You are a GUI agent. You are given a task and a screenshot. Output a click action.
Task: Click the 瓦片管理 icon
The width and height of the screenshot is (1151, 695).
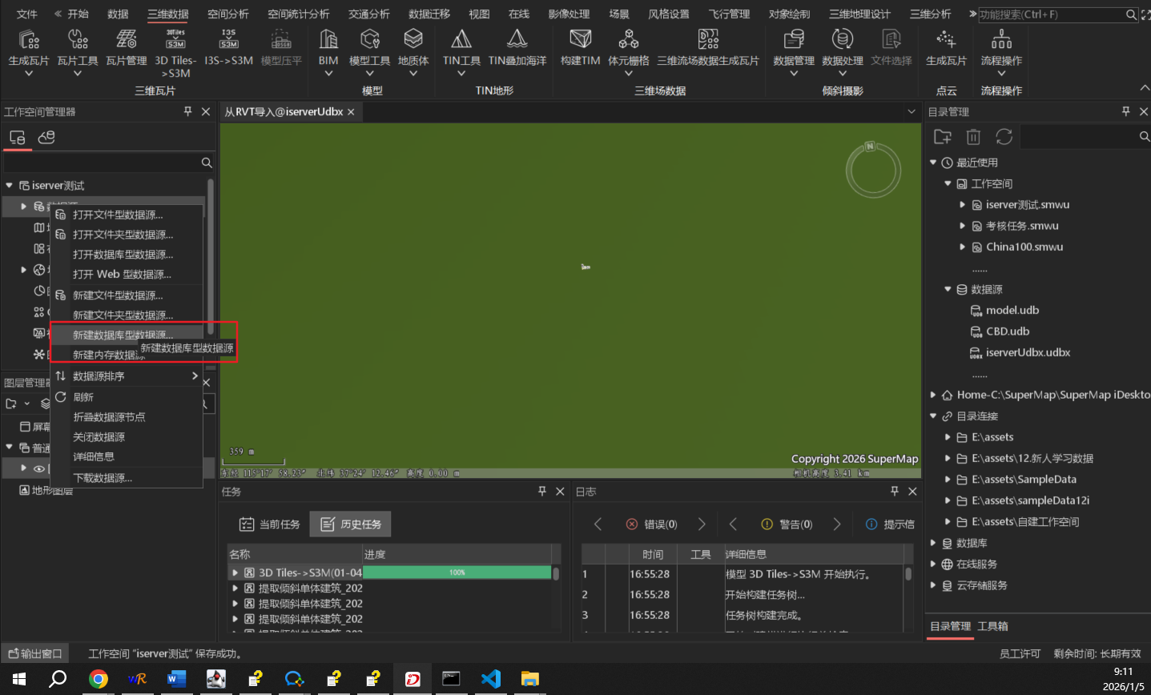[x=127, y=40]
